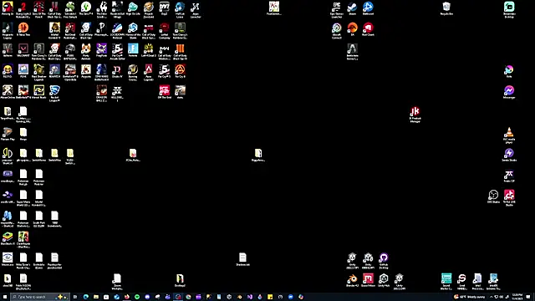Select the PUBG Battlegrounds helmet icon
Screen dimensions: 535x301
click(x=70, y=52)
